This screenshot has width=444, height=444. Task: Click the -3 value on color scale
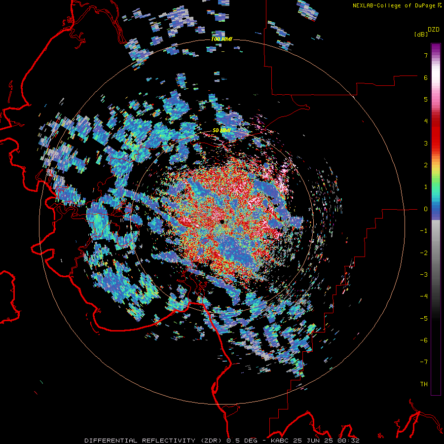tap(424, 275)
